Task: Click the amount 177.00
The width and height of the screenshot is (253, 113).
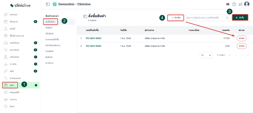Action: (226, 38)
